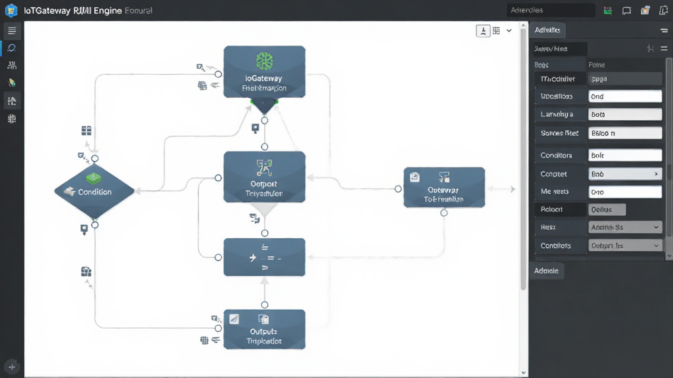Click the search field in the top bar

click(x=551, y=10)
